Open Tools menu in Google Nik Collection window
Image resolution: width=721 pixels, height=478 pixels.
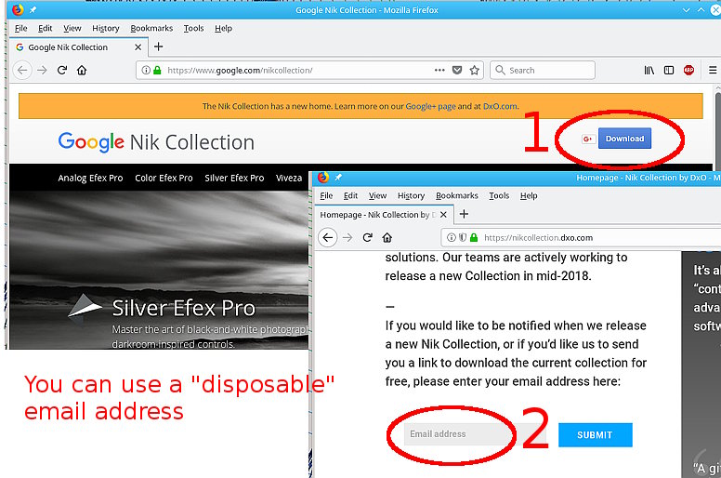coord(193,28)
